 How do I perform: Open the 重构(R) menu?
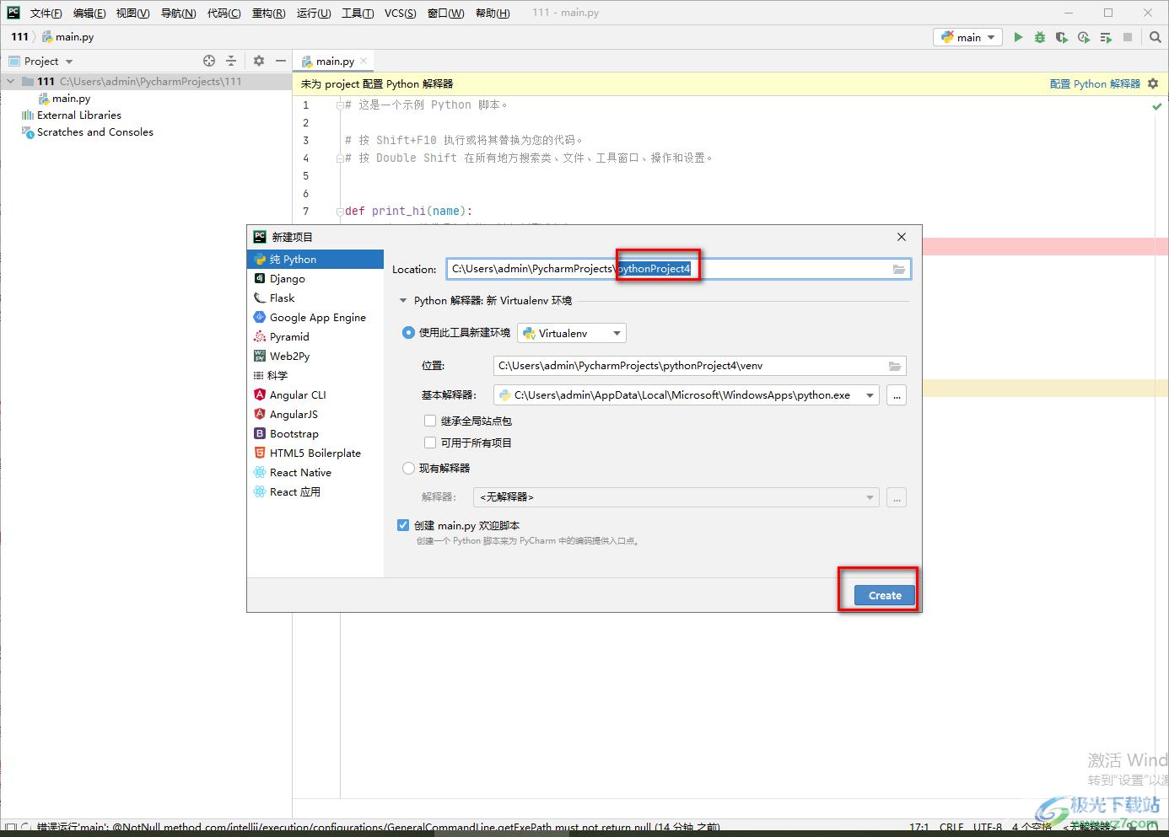click(x=269, y=13)
